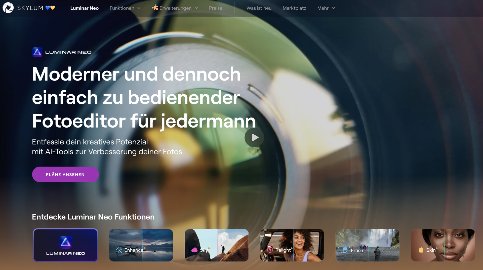The width and height of the screenshot is (483, 270).
Task: Click the Erase tool icon
Action: (345, 250)
